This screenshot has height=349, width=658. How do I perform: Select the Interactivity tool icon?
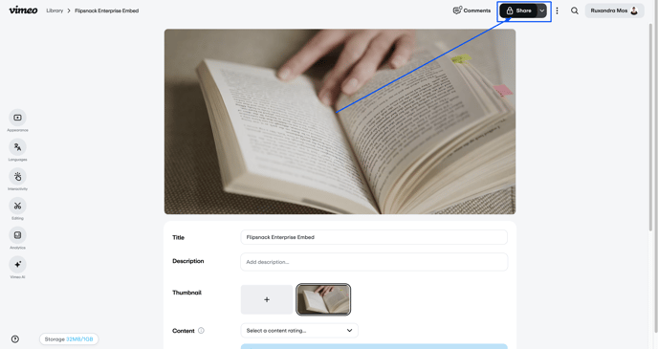(17, 177)
